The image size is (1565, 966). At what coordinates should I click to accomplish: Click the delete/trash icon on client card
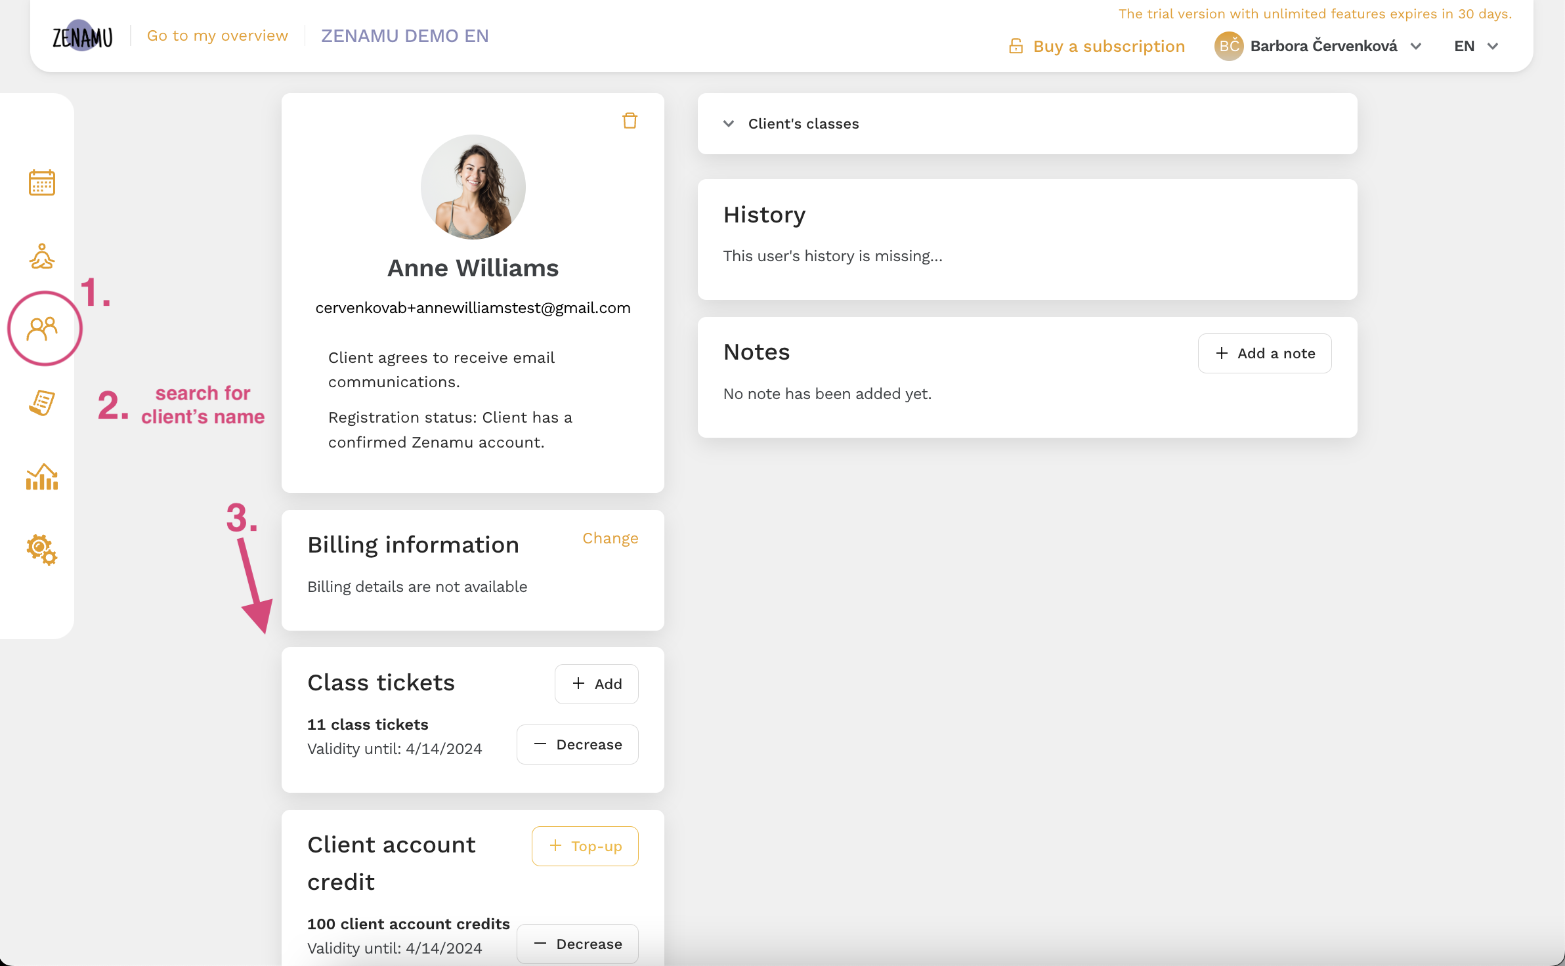(x=630, y=121)
